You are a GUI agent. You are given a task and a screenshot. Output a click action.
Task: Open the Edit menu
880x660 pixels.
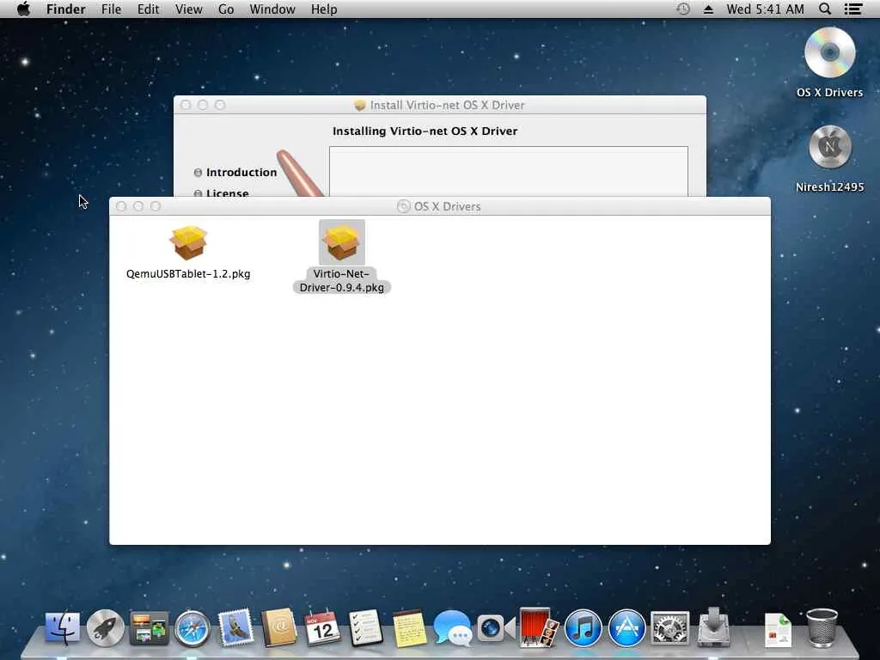tap(148, 9)
